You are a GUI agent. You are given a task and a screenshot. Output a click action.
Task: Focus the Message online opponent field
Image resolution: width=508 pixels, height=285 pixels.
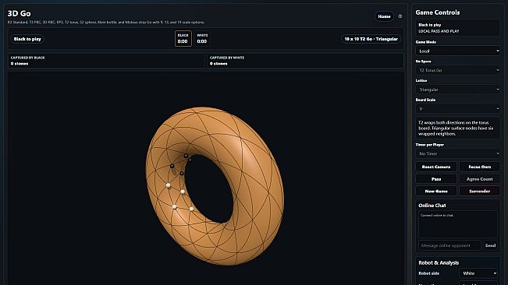point(449,245)
